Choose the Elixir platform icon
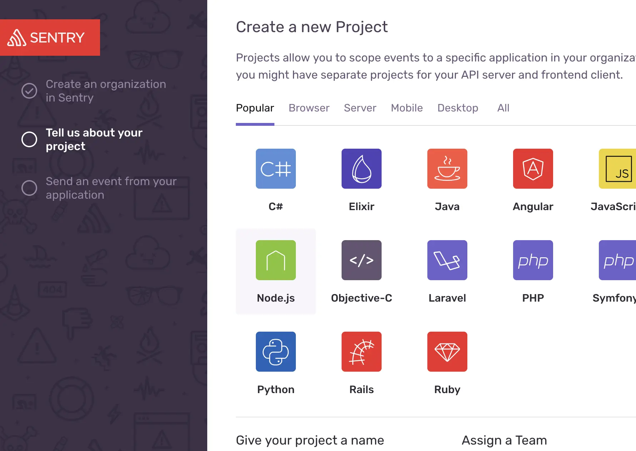Image resolution: width=636 pixels, height=451 pixels. [x=362, y=169]
